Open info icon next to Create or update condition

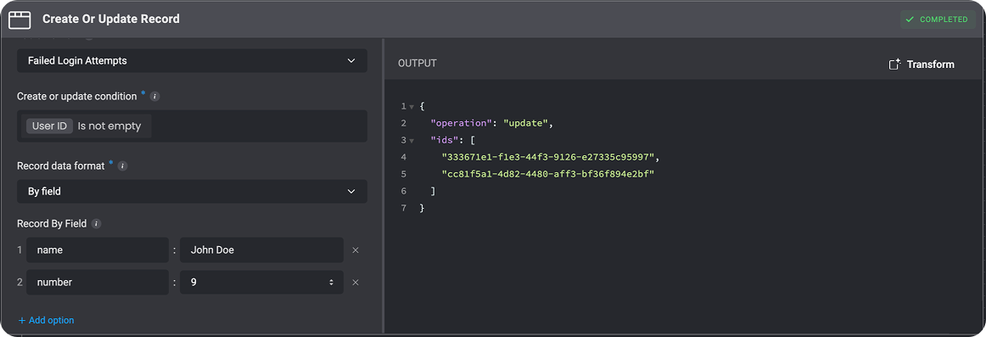coord(154,97)
